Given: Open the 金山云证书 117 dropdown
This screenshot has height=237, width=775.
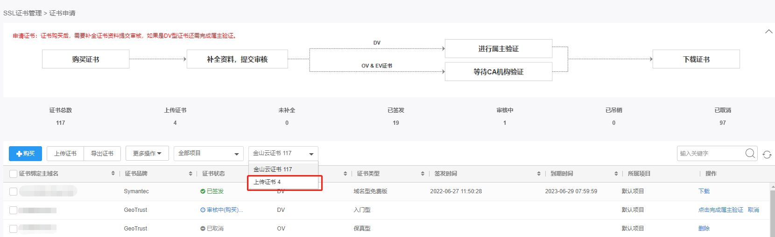Looking at the screenshot, I should point(283,153).
